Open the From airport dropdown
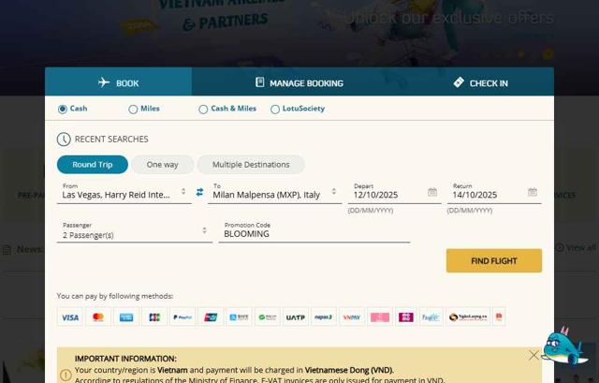Viewport: 599px width, 383px height. click(124, 193)
